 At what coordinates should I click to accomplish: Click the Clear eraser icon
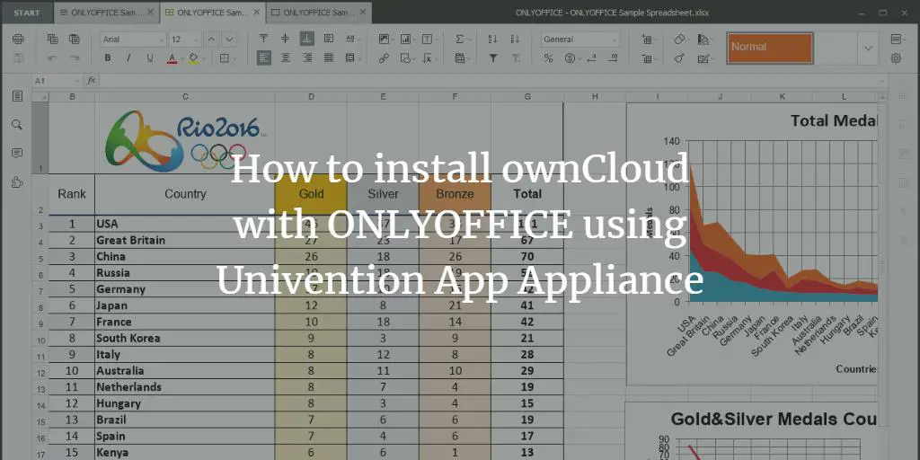[681, 39]
